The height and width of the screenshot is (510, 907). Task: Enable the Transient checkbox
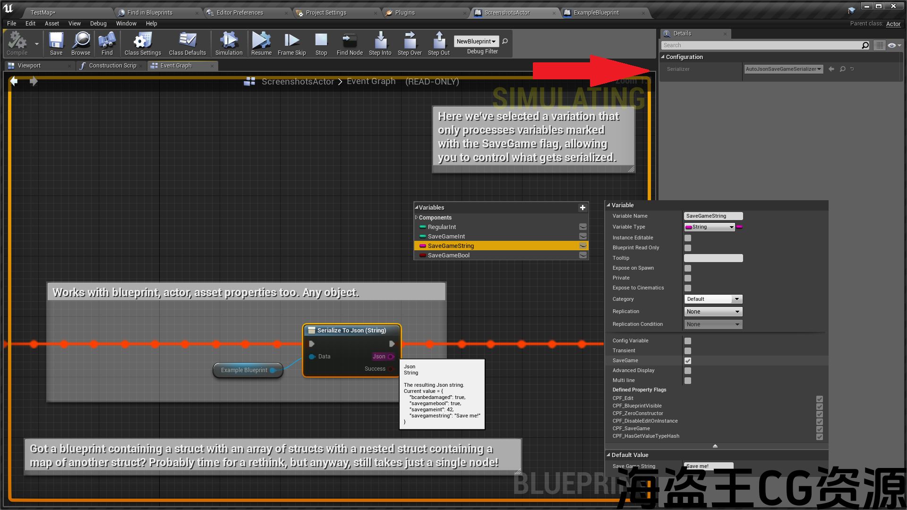(688, 351)
